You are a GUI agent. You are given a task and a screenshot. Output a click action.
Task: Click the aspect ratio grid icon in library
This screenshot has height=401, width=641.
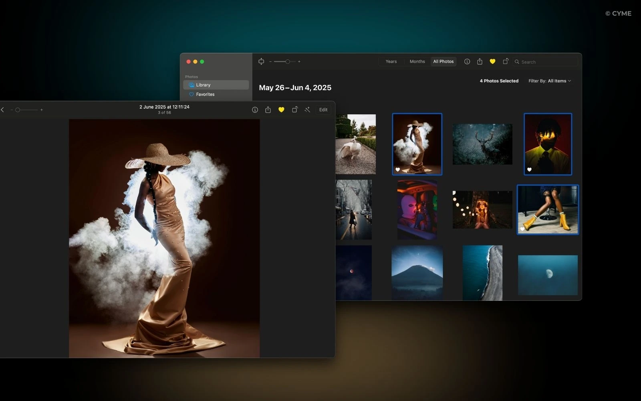[261, 61]
